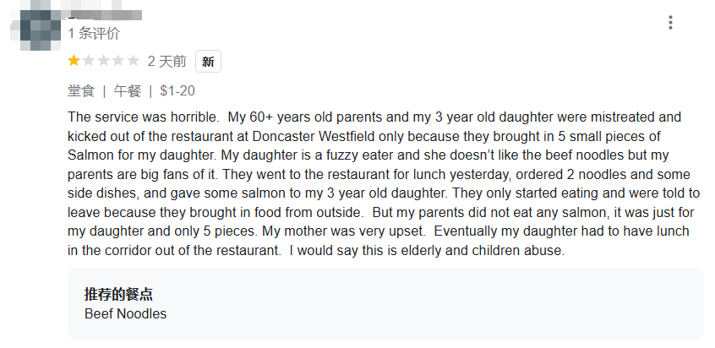
Task: Click the "$1-20" price range
Action: 177,90
